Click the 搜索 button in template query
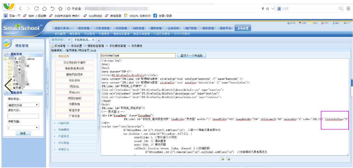 tap(23, 133)
